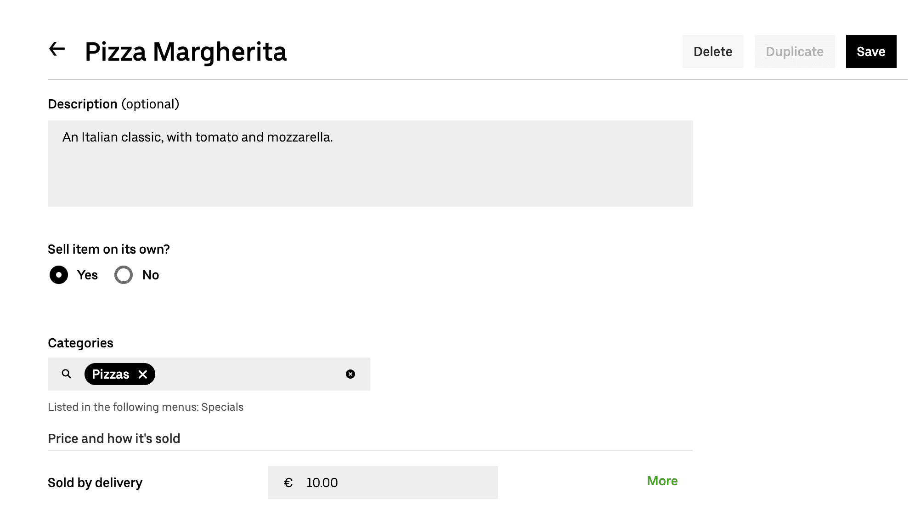Select the No radio button
915x511 pixels.
124,275
